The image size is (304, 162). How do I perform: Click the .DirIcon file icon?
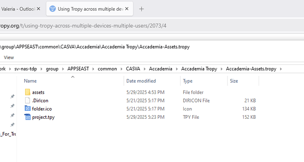tap(27, 101)
